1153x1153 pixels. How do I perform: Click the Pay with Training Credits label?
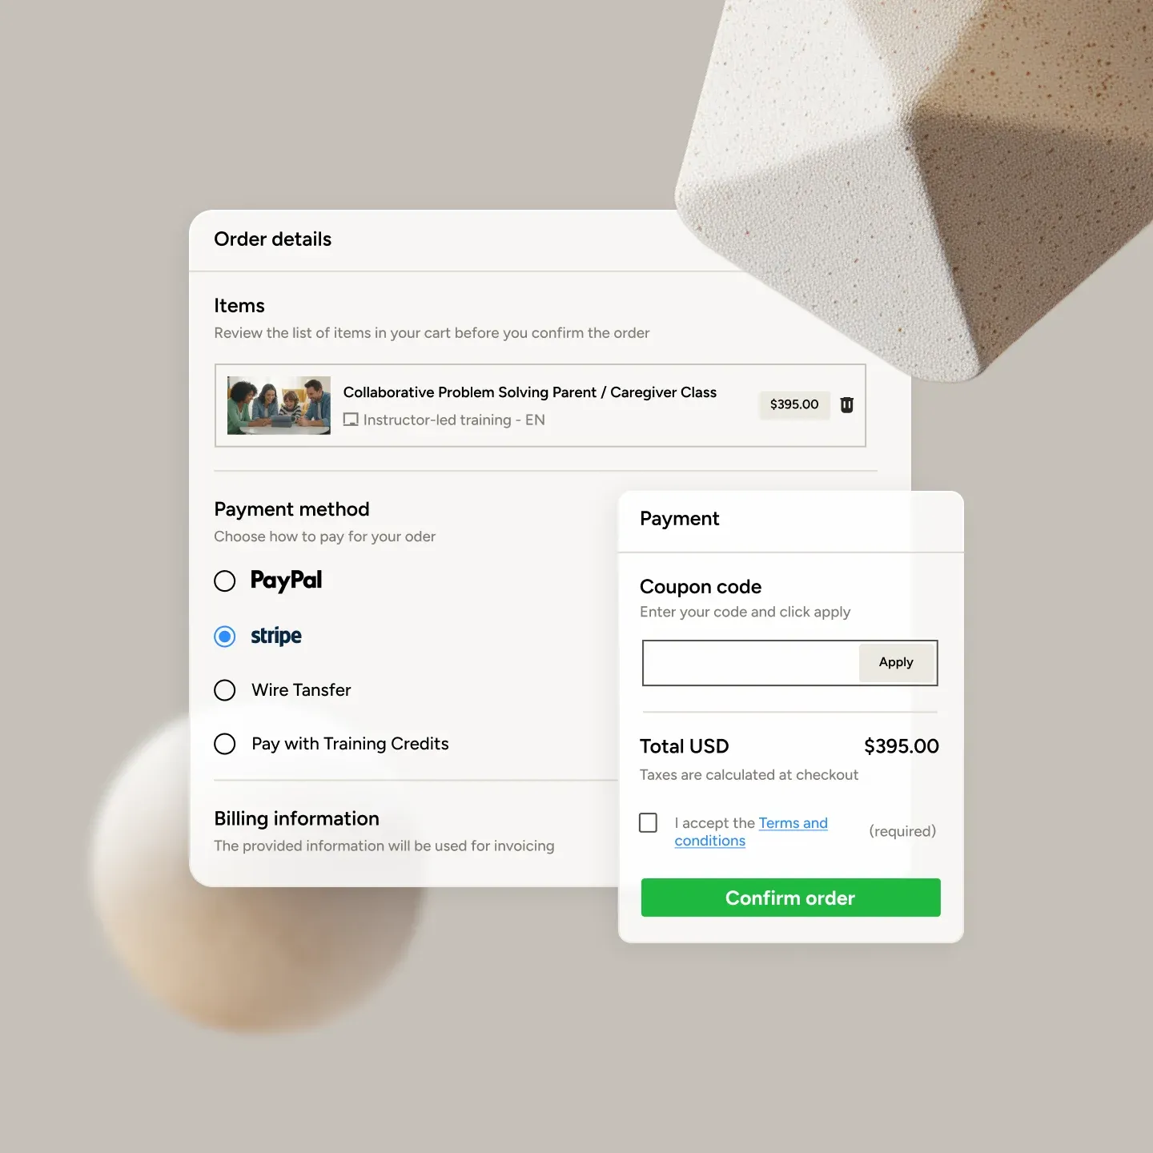[350, 744]
